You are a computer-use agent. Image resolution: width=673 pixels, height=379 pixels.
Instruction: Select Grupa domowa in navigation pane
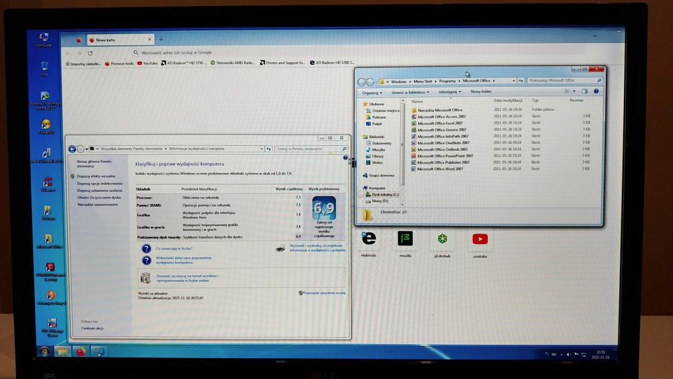pyautogui.click(x=378, y=175)
